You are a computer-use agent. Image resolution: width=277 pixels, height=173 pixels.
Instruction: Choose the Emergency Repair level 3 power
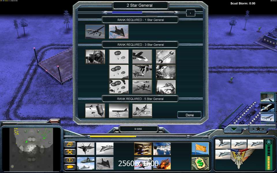[166, 87]
